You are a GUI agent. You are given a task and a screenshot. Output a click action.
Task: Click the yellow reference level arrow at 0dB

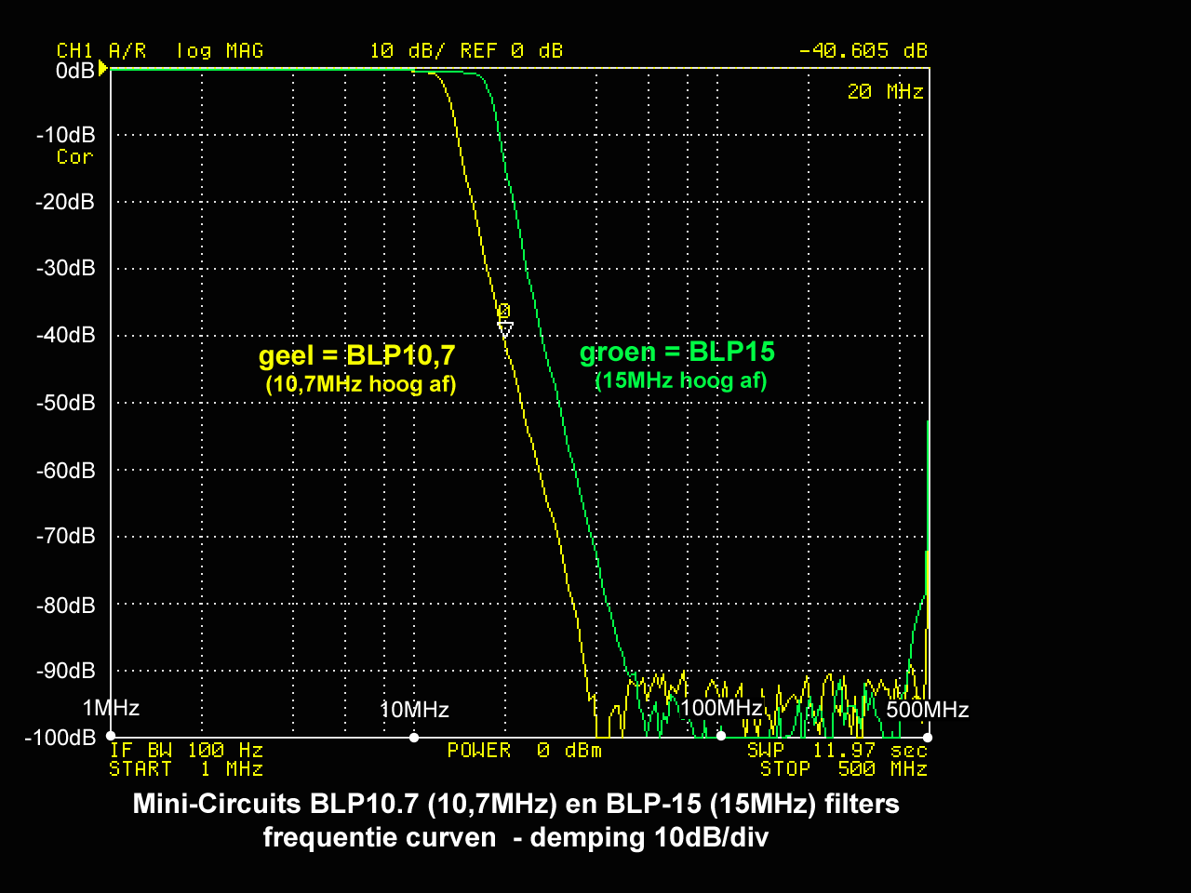click(103, 69)
